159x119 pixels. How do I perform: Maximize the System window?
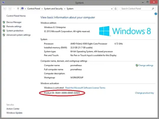pos(148,2)
